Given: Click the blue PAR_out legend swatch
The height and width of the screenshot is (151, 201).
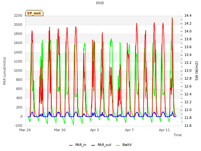Looking at the screenshot, I should [x=93, y=145].
